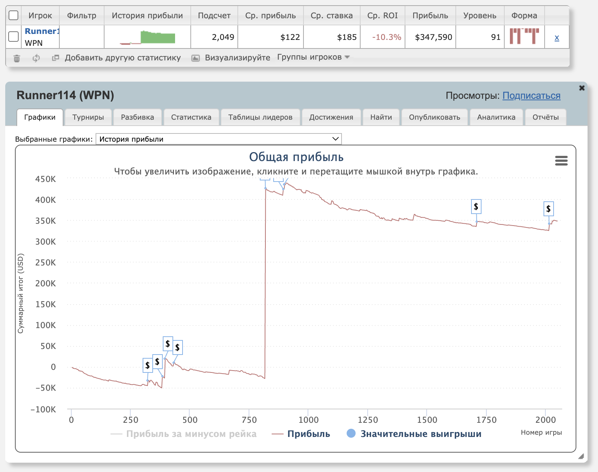This screenshot has height=472, width=598.
Task: Click the refresh statistics icon
Action: (x=36, y=58)
